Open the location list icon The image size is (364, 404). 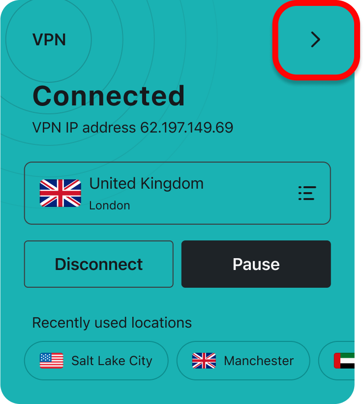tap(307, 193)
